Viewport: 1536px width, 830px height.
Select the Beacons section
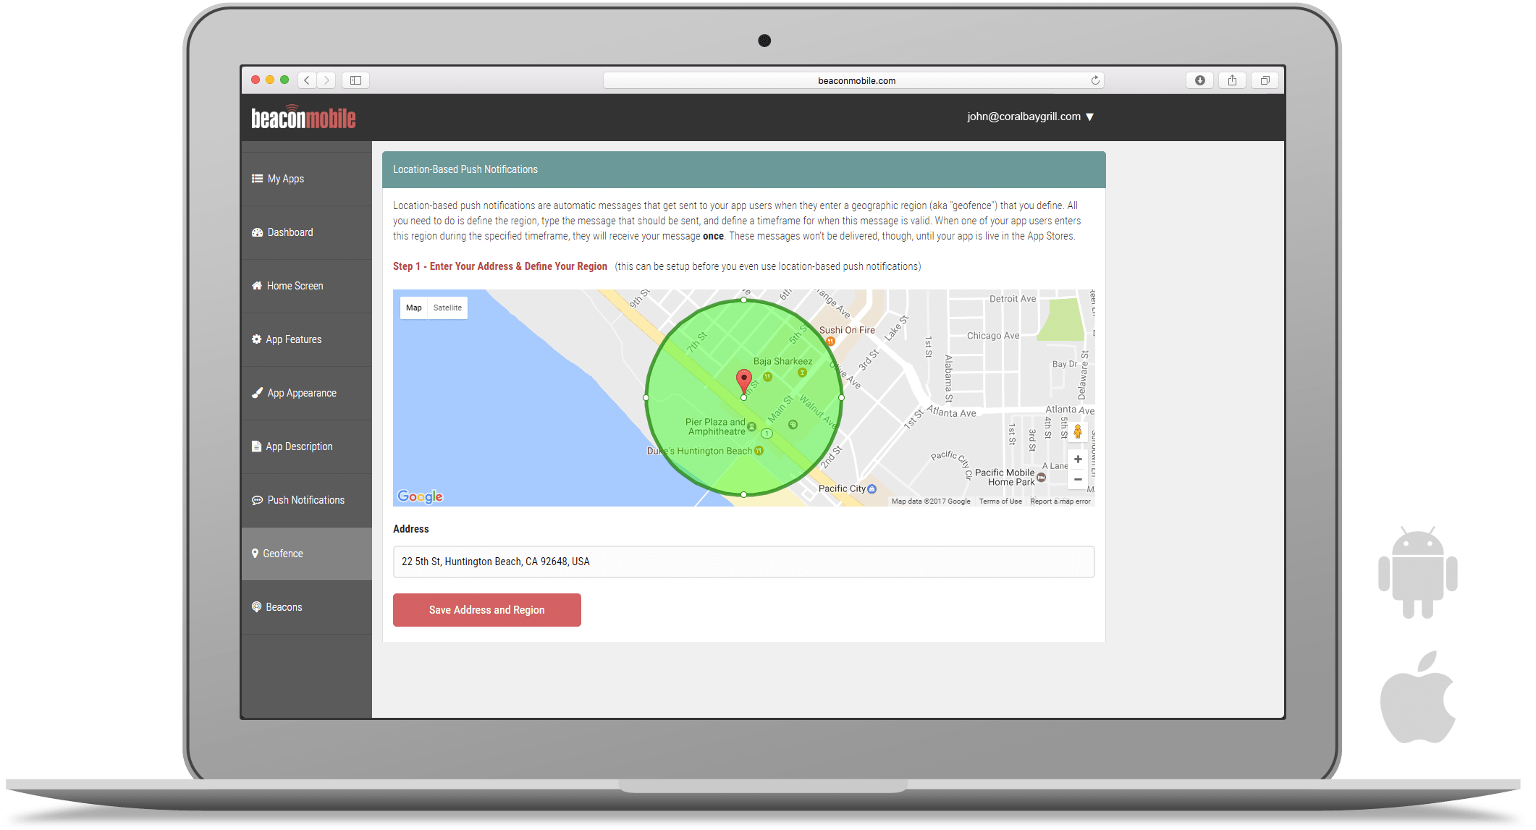point(284,606)
